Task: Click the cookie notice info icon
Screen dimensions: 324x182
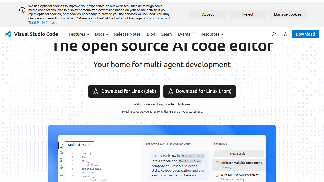Action: [x=22, y=10]
